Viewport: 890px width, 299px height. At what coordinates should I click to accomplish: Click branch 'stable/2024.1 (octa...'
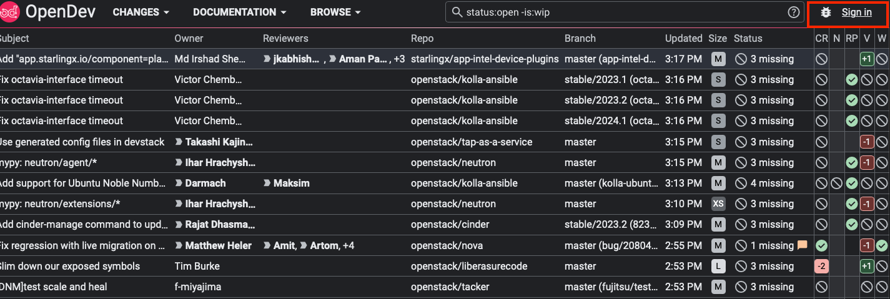[x=610, y=121]
